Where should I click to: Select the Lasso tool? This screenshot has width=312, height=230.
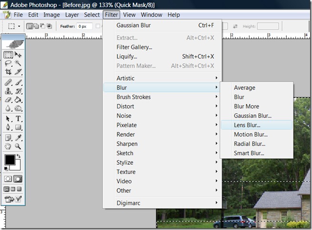(x=8, y=63)
